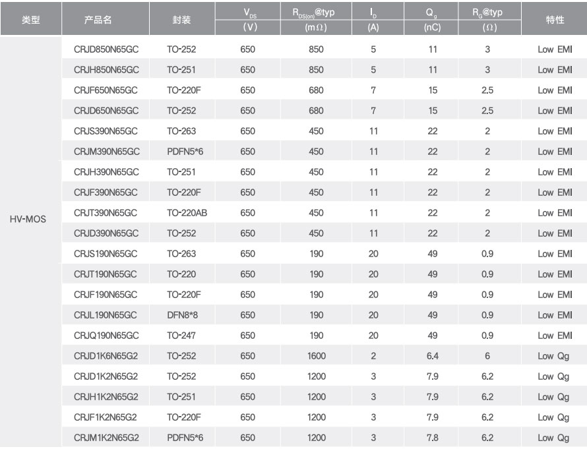Select the CRJM1K2N65G2 product name
The image size is (587, 449).
pos(106,438)
